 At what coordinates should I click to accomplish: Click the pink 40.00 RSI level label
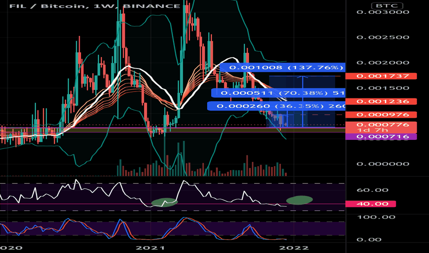click(x=371, y=204)
